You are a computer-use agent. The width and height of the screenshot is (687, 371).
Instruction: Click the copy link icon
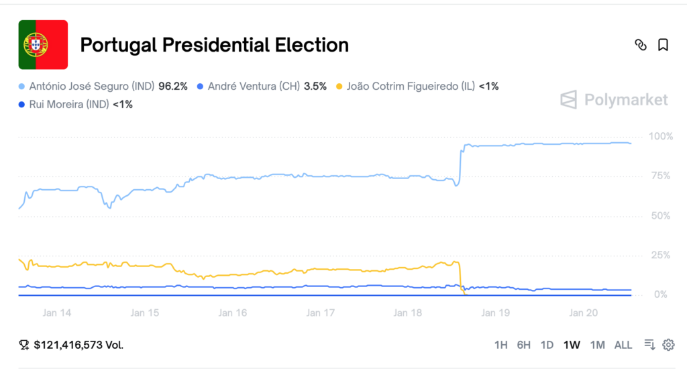(x=641, y=45)
